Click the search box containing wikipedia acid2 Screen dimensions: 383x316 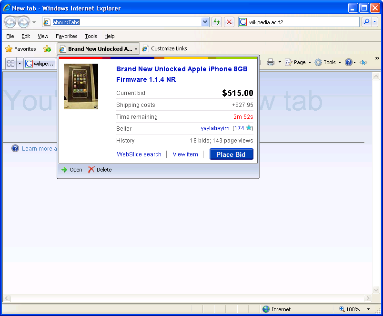[x=299, y=22]
